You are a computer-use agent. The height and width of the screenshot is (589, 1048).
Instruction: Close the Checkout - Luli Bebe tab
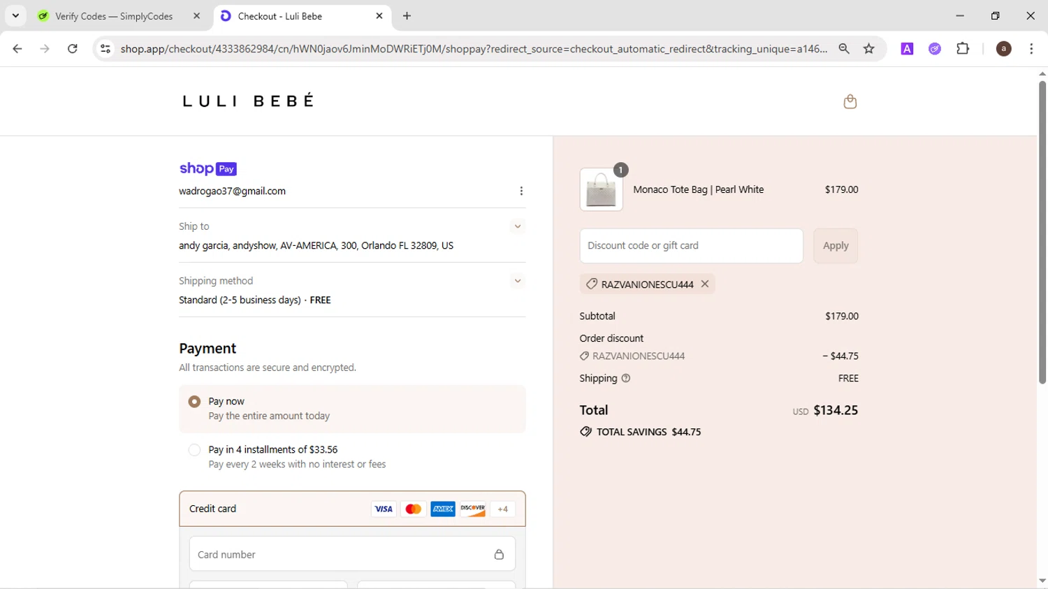[379, 15]
